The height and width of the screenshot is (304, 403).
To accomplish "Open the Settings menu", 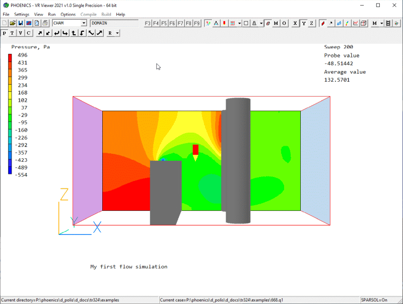I will point(22,15).
